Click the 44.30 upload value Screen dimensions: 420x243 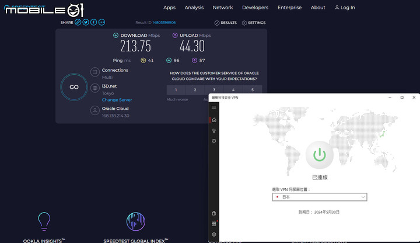click(192, 46)
